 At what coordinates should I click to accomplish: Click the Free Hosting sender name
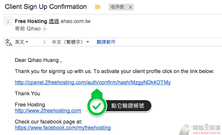[31, 21]
